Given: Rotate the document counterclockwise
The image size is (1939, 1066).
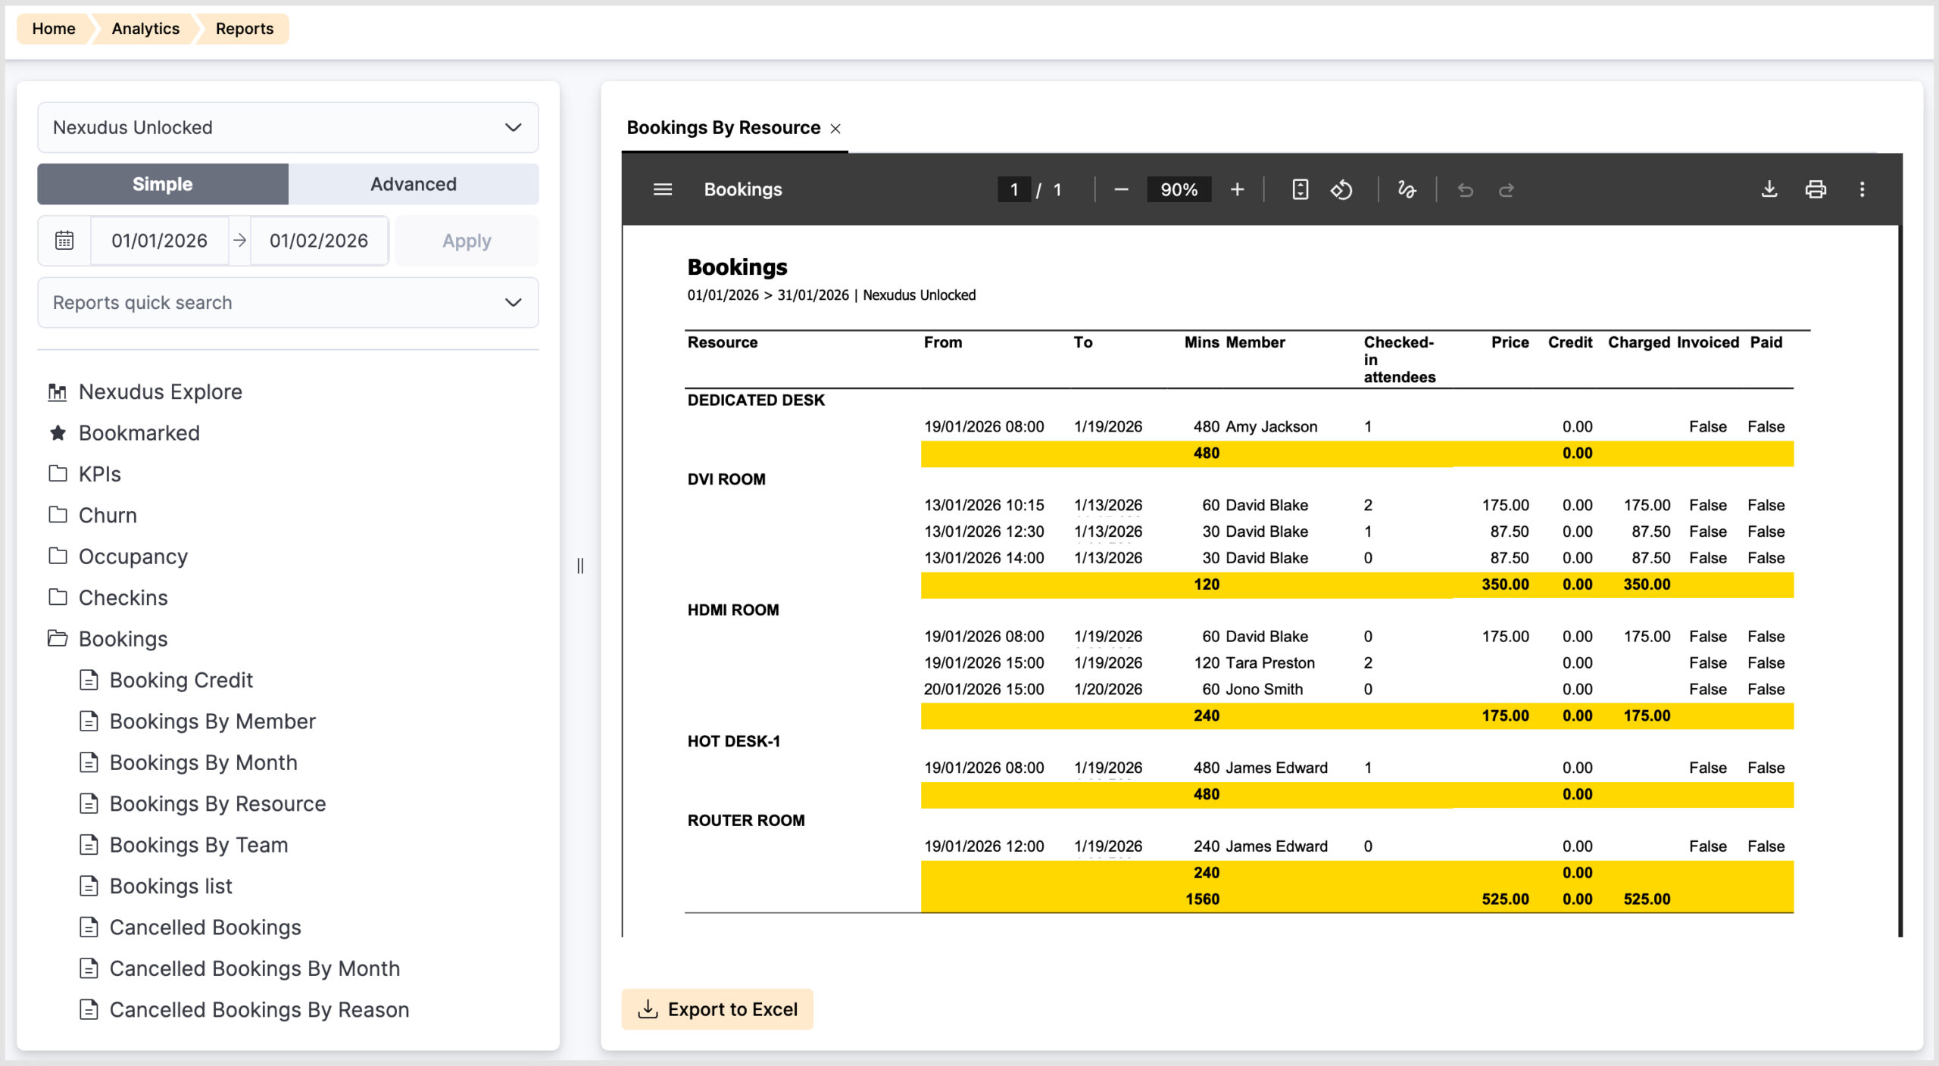Looking at the screenshot, I should (x=1341, y=189).
